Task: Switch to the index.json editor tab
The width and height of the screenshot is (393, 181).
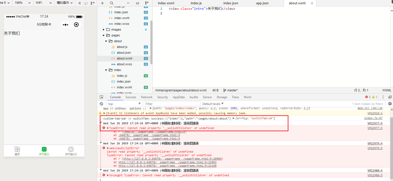Action: [231, 3]
